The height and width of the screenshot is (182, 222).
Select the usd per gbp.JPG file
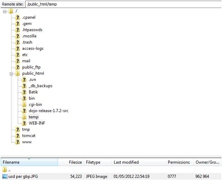click(x=23, y=176)
